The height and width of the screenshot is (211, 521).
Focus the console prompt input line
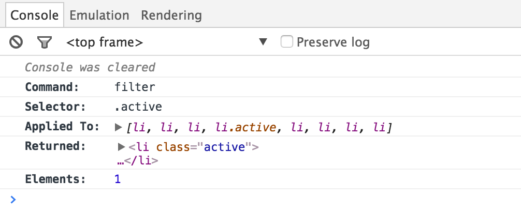coord(259,200)
